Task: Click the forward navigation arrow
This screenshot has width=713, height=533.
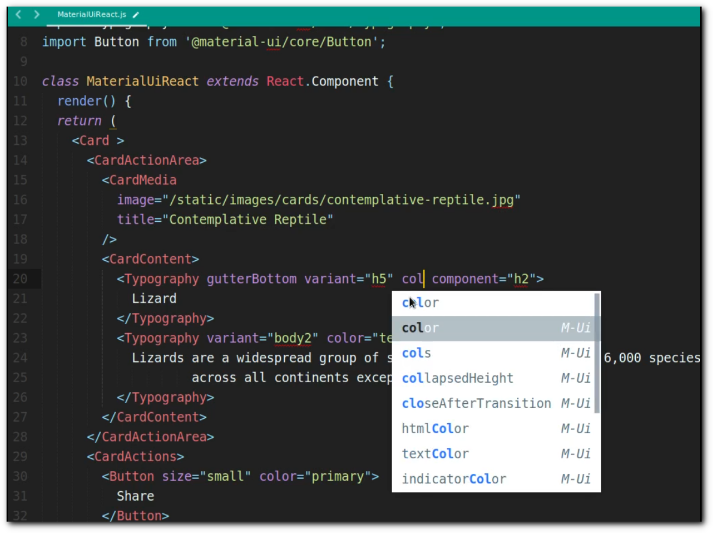Action: click(x=37, y=14)
